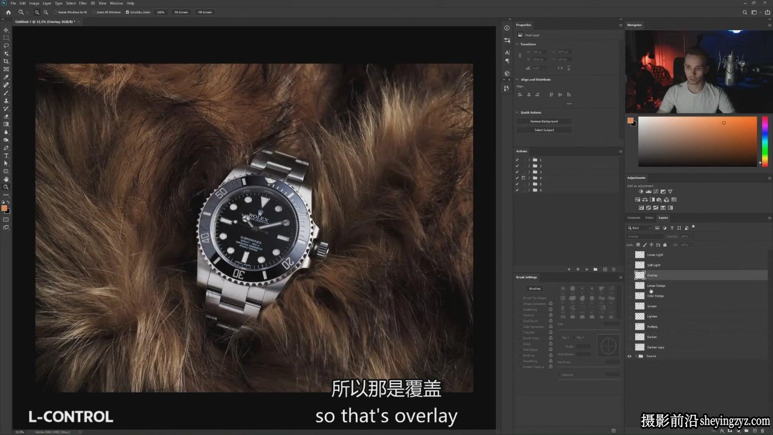The width and height of the screenshot is (773, 435).
Task: Switch to the Paths tab
Action: coord(649,217)
